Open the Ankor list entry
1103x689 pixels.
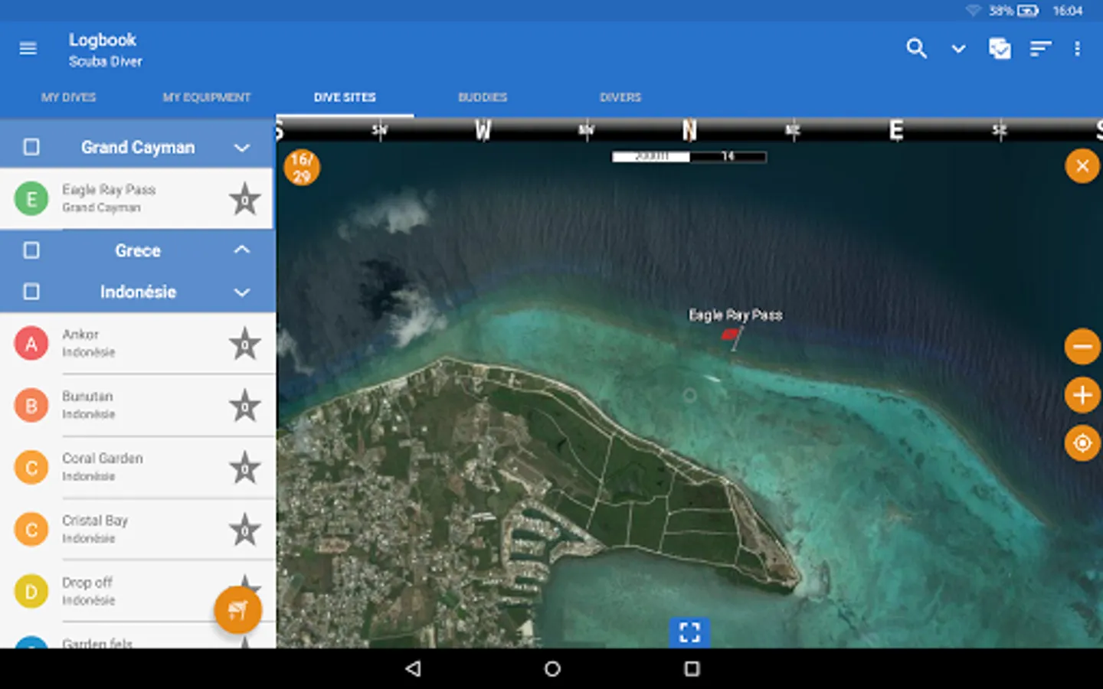138,344
